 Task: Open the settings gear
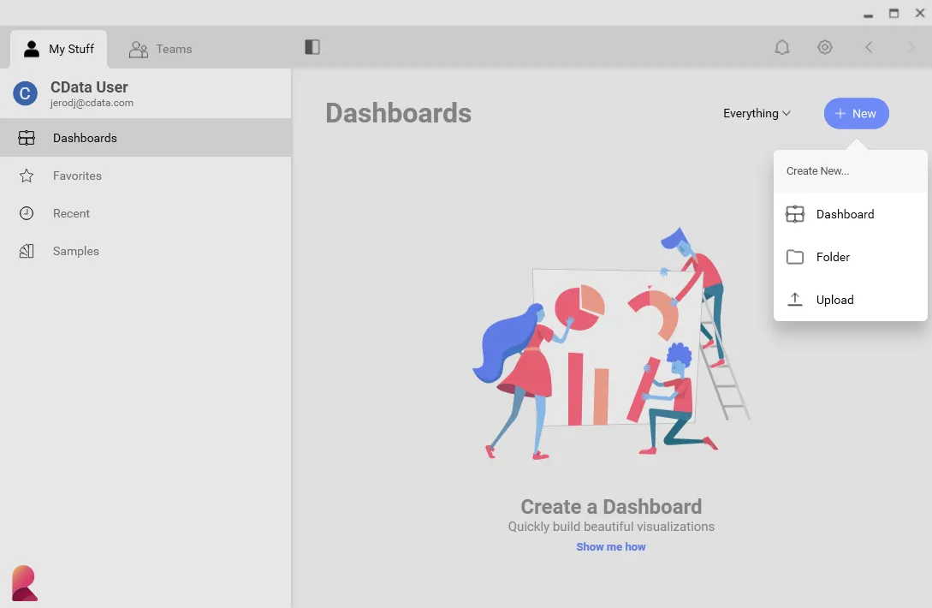(x=824, y=47)
